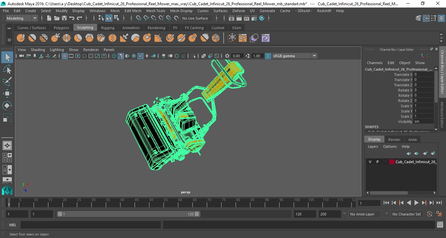Toggle auto keyframe in the range bar
This screenshot has height=238, width=446.
[430, 214]
